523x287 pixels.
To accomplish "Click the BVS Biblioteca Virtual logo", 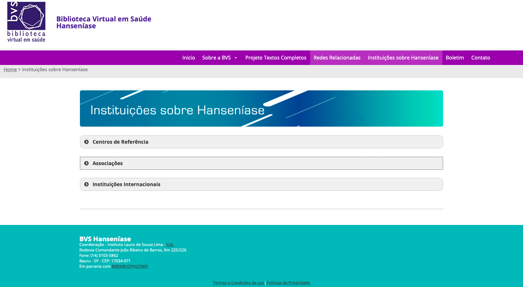I will point(26,22).
